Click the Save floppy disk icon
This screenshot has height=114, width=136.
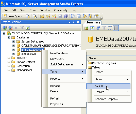pyautogui.click(x=60, y=16)
